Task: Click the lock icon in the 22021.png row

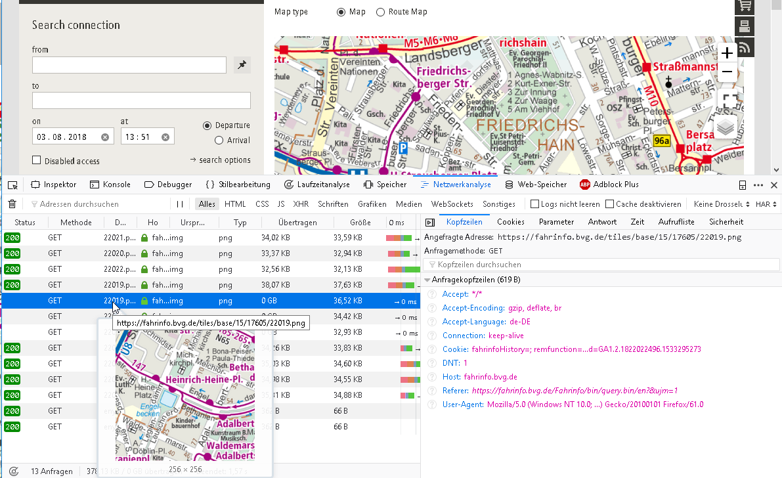Action: coord(144,238)
